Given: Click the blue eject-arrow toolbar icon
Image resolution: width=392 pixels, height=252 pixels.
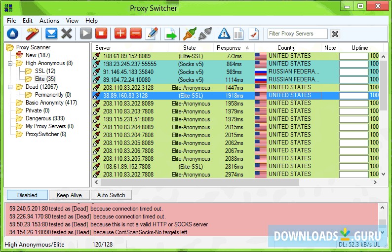Looking at the screenshot, I should click(12, 34).
